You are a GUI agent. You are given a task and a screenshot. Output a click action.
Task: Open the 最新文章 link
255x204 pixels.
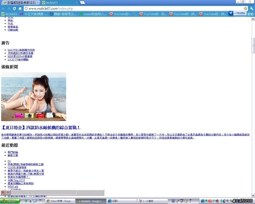[x=13, y=155]
